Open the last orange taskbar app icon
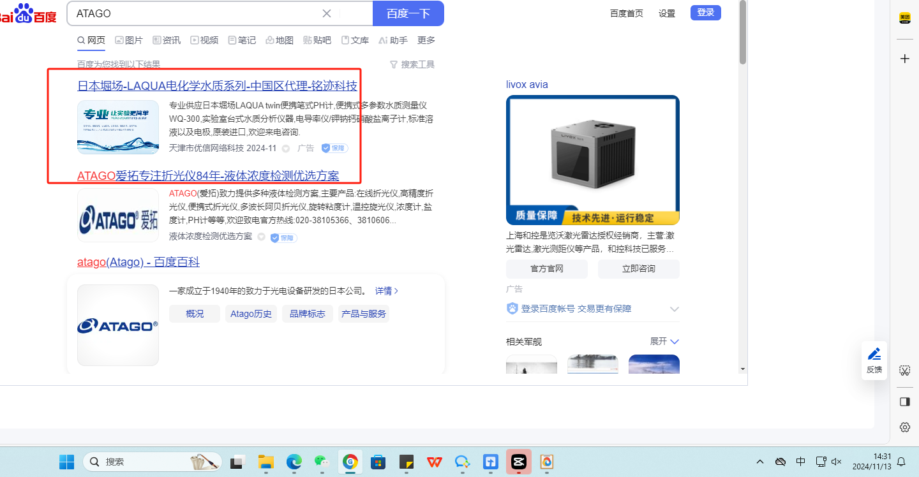Screen dimensions: 919x477 coord(546,462)
